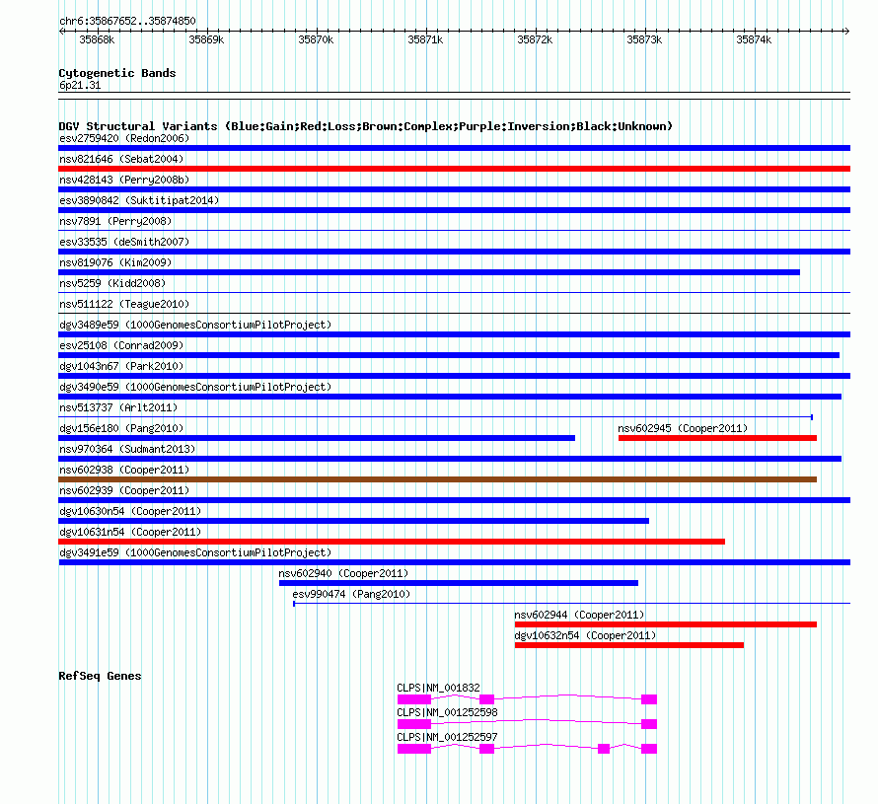The image size is (878, 804).
Task: Click the CLPS|NM_001252598 transcript label
Action: pos(447,712)
